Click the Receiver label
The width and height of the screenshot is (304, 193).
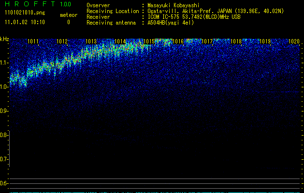tap(98, 17)
